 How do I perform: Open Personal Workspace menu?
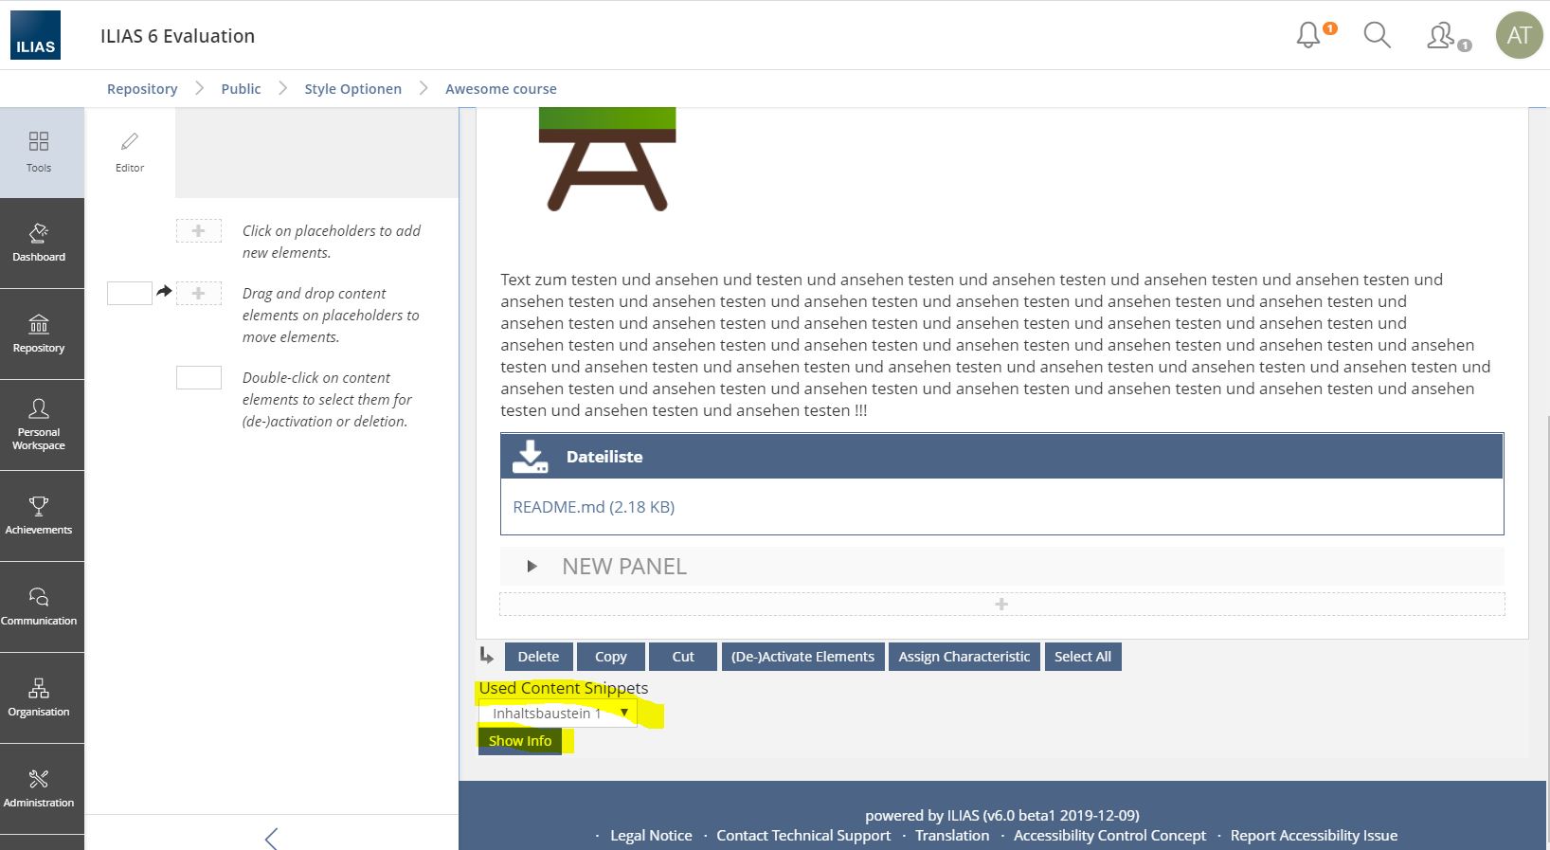39,425
